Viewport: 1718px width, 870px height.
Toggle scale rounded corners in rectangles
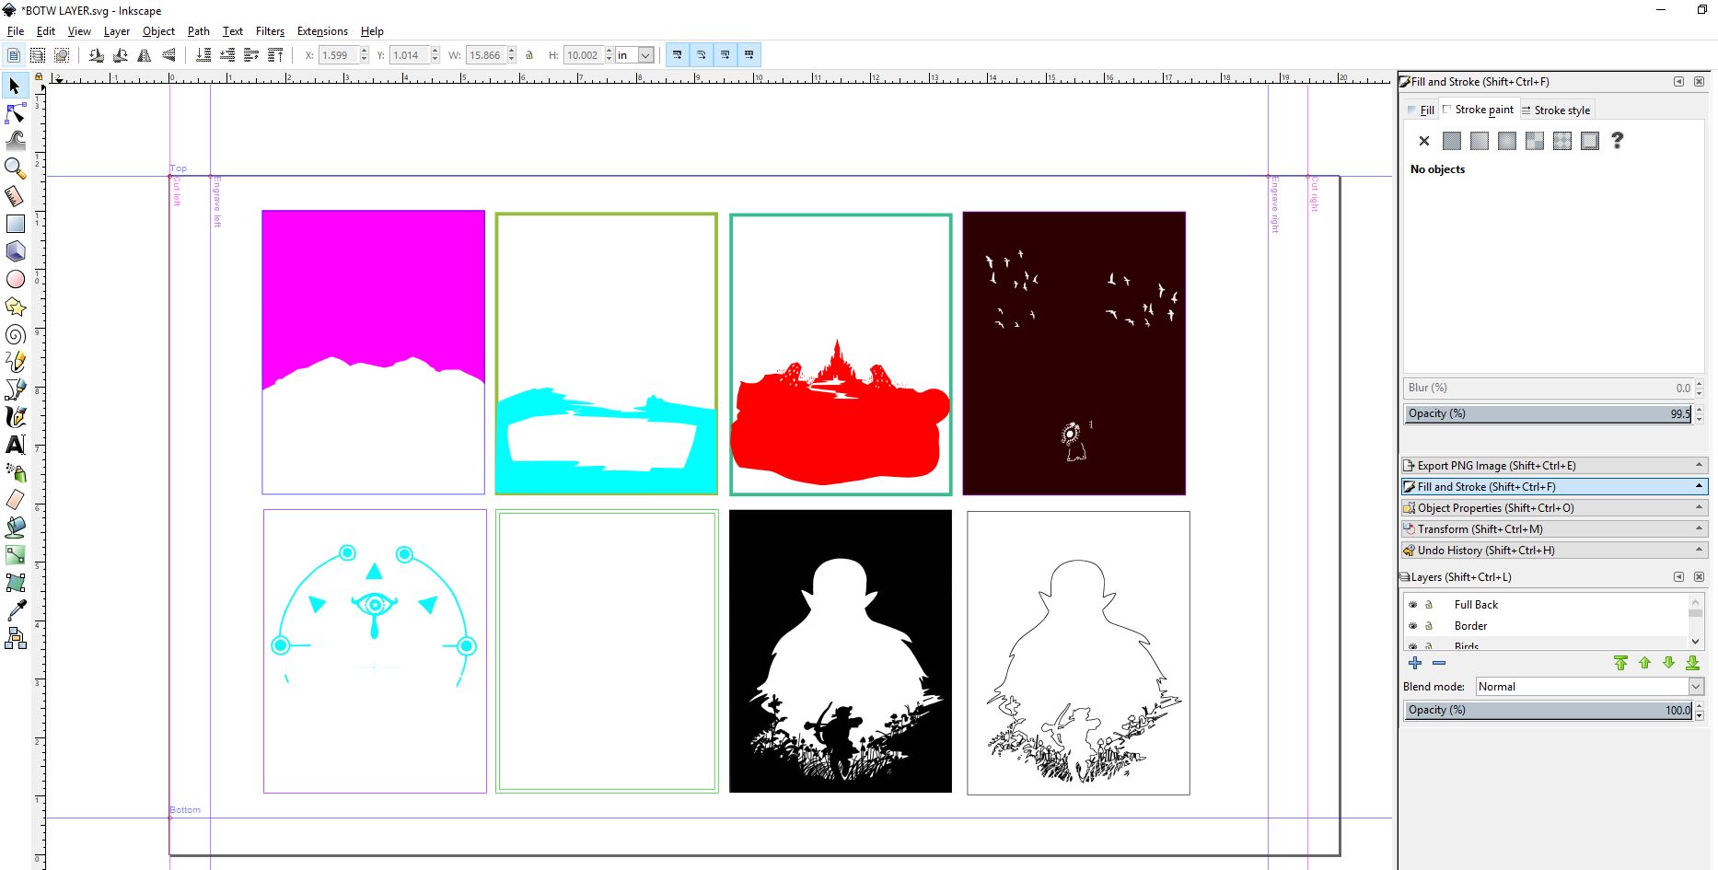pyautogui.click(x=702, y=55)
